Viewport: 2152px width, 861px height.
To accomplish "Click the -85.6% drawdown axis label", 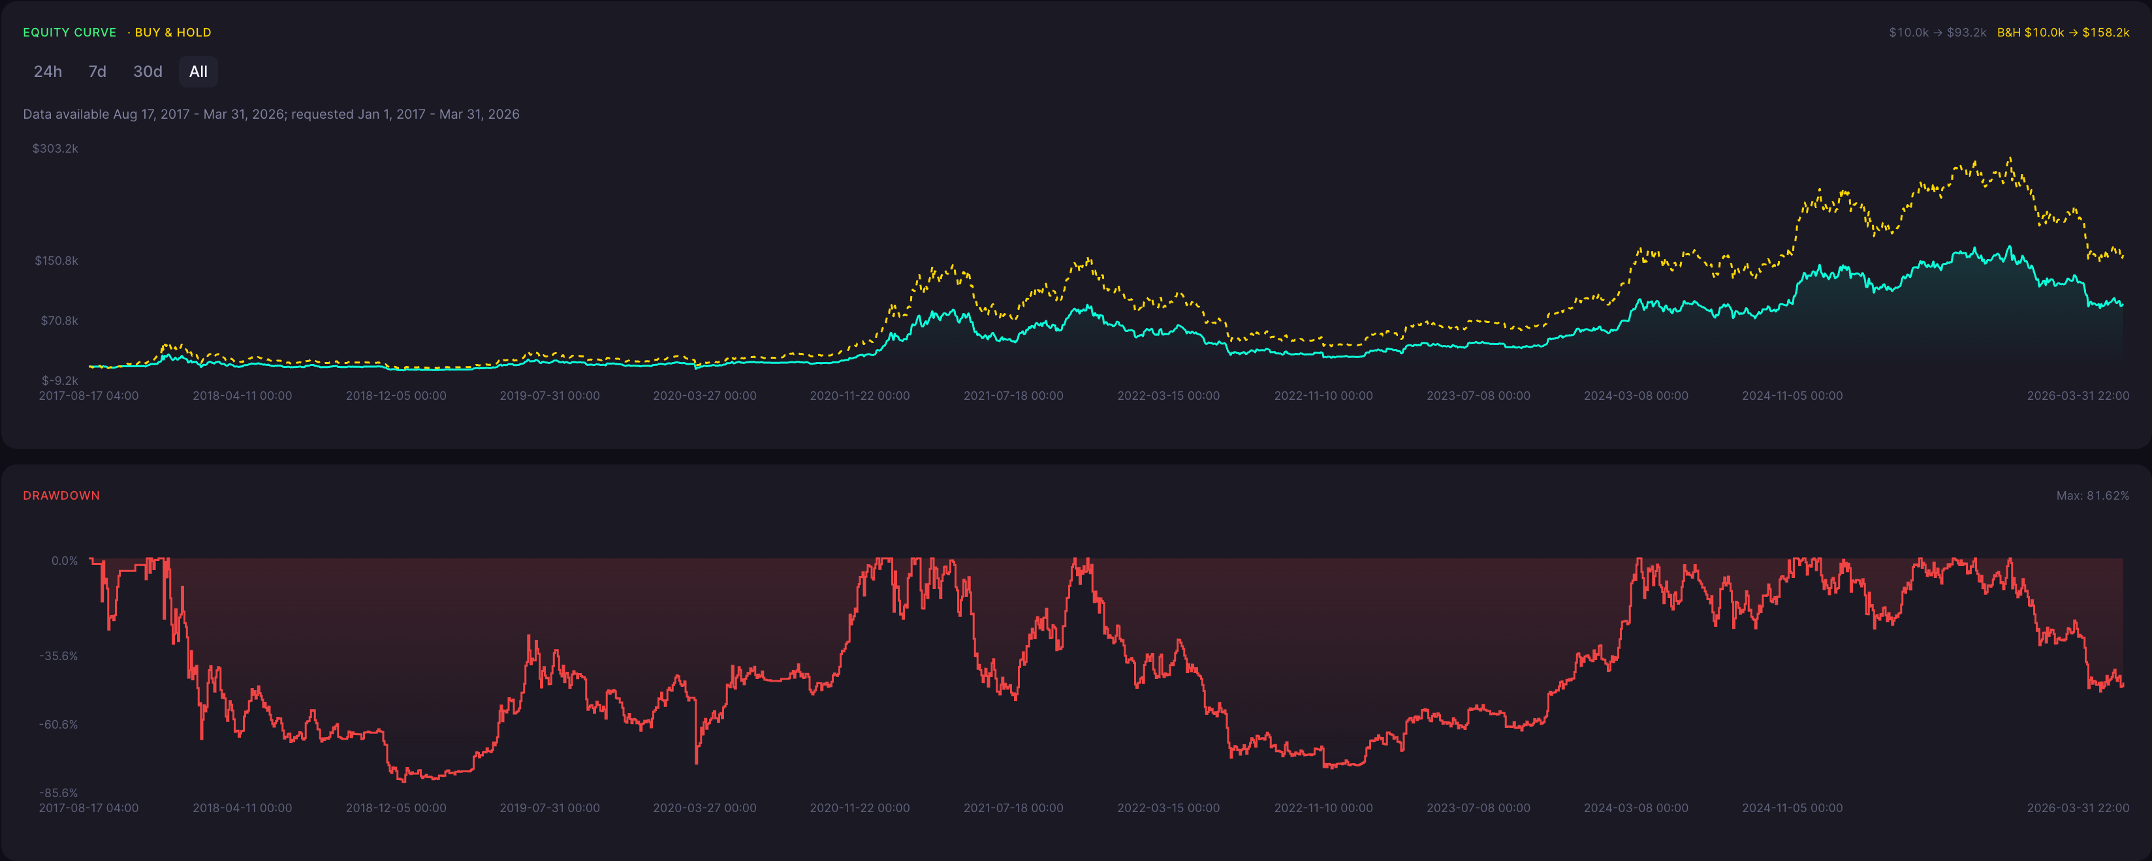I will click(x=59, y=793).
